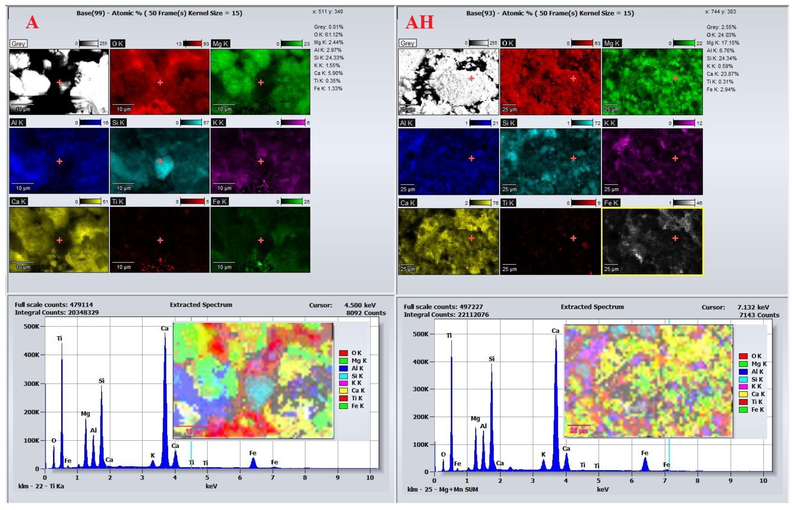Click the Ti peak label in panel A spectrum
The width and height of the screenshot is (795, 510).
pyautogui.click(x=59, y=338)
